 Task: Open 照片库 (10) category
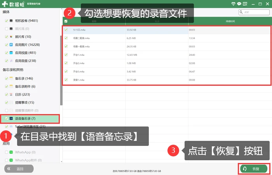coord(23,37)
